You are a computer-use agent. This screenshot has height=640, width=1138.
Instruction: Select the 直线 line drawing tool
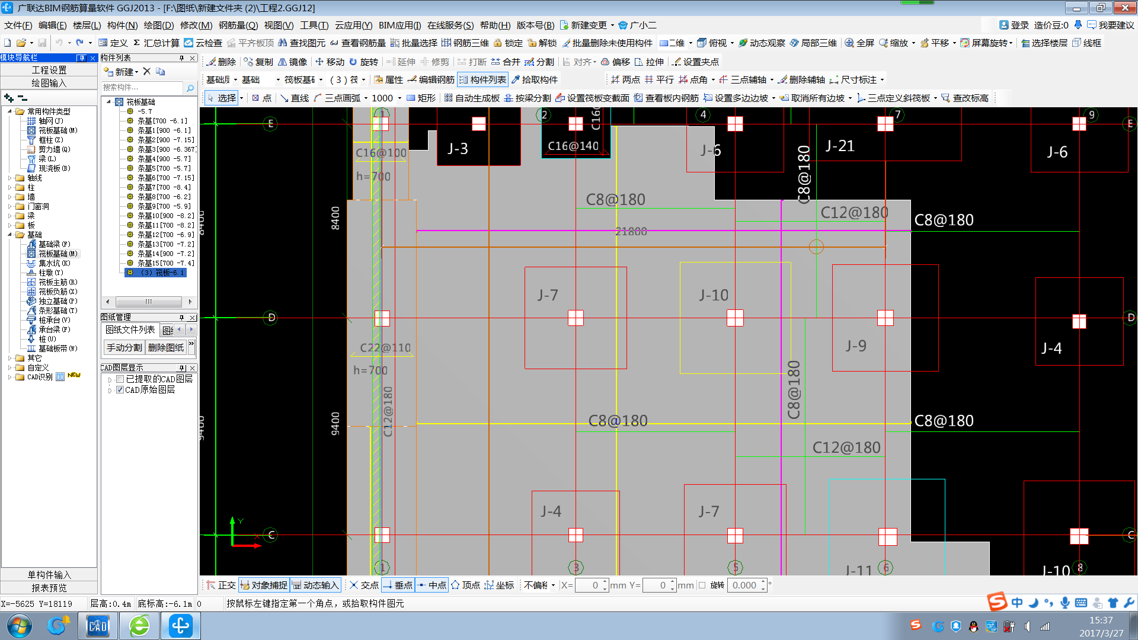(x=294, y=98)
